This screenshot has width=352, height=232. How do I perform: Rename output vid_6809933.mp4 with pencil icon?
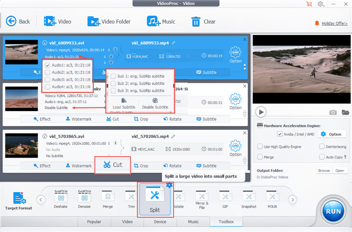coord(173,43)
